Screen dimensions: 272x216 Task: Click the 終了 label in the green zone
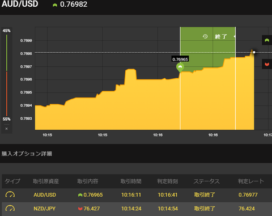click(221, 36)
